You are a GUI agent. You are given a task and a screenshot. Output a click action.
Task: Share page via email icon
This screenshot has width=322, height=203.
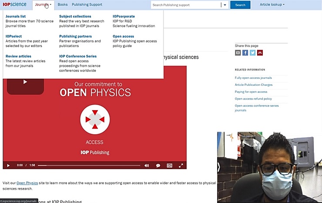click(238, 53)
